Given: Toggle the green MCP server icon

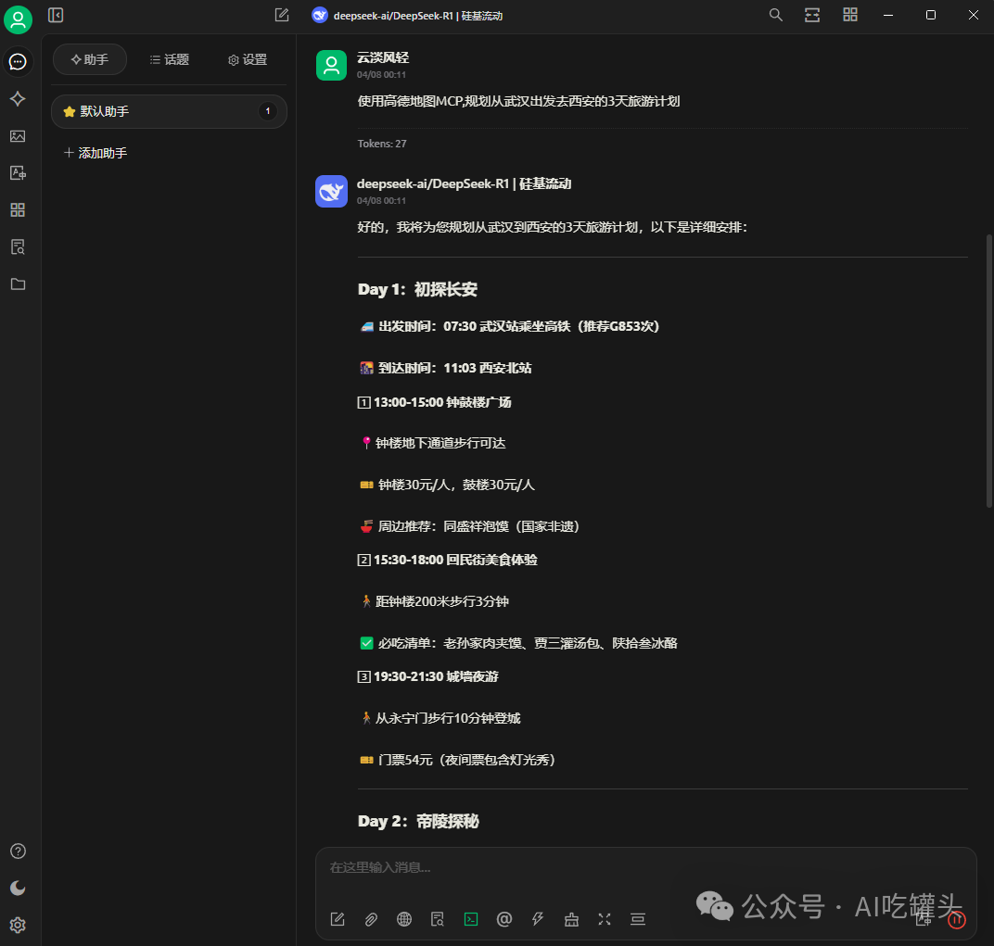Looking at the screenshot, I should [x=471, y=919].
